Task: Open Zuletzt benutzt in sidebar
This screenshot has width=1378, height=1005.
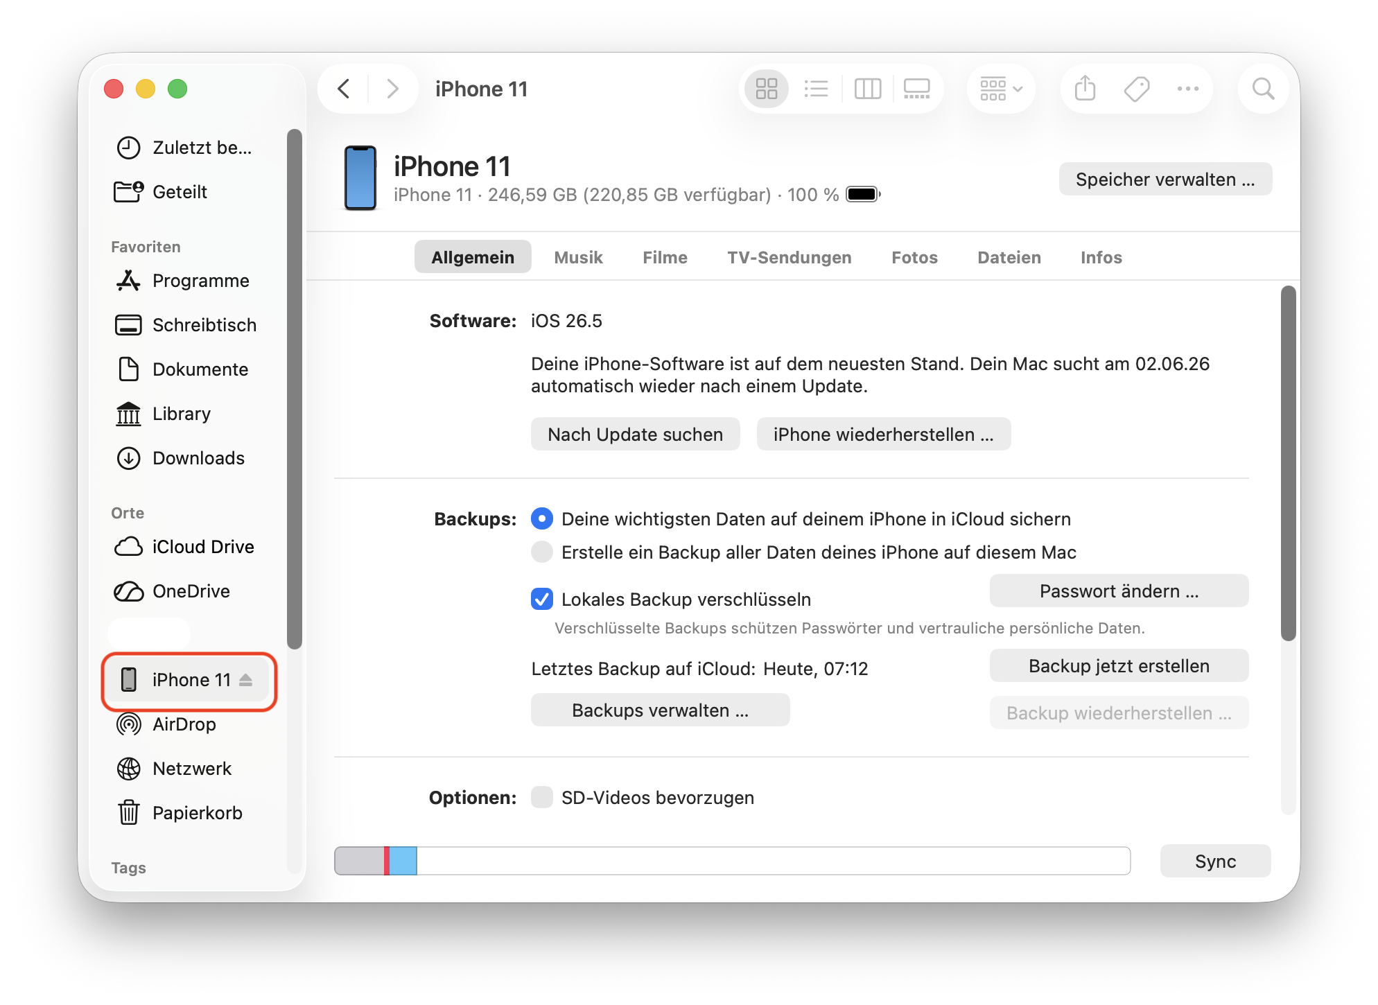Action: point(184,148)
